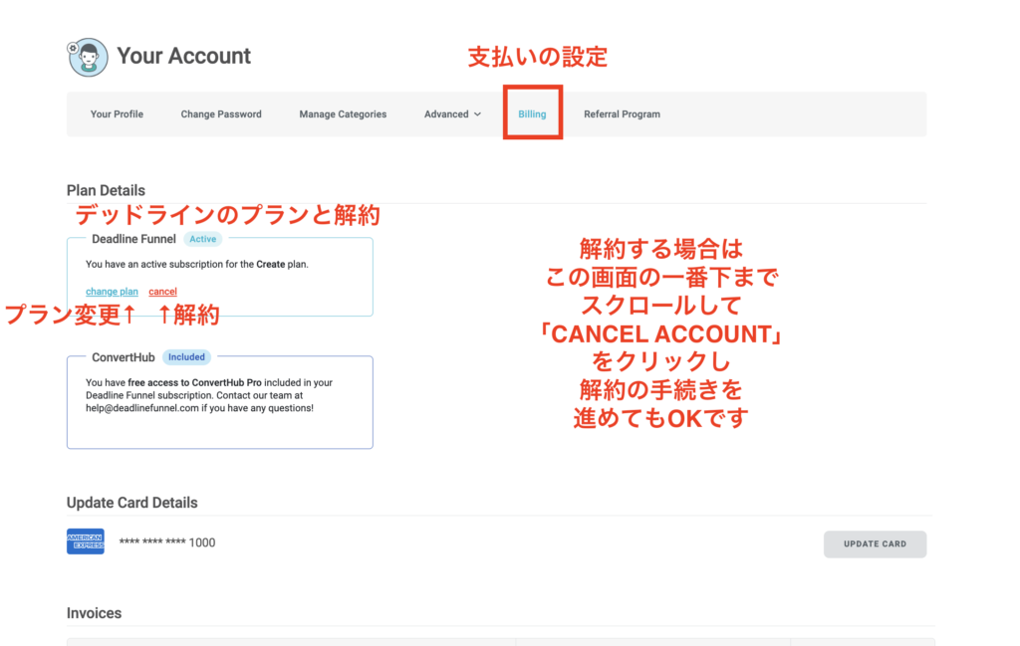Click the account avatar icon
The image size is (1020, 646).
click(x=88, y=57)
